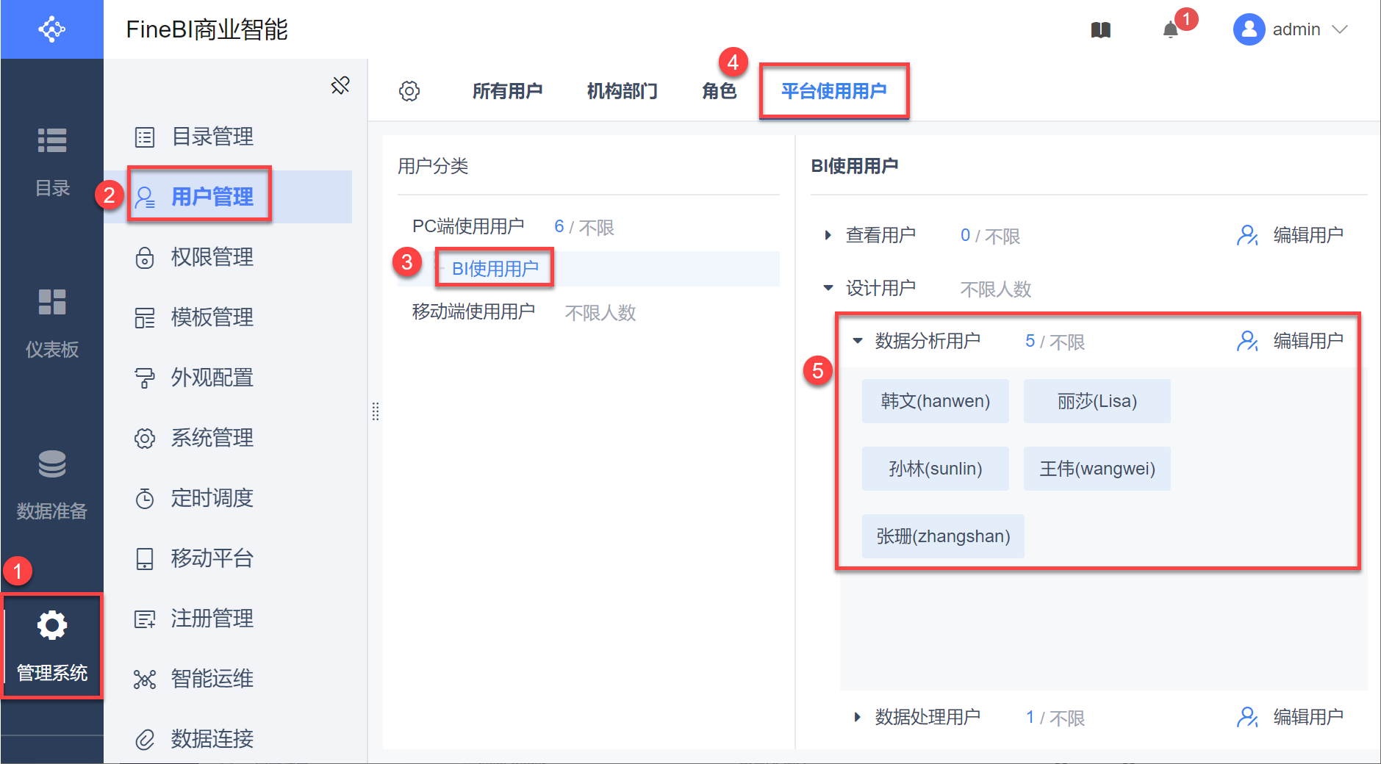Click the 注册管理 registration icon
This screenshot has width=1381, height=764.
[x=145, y=619]
